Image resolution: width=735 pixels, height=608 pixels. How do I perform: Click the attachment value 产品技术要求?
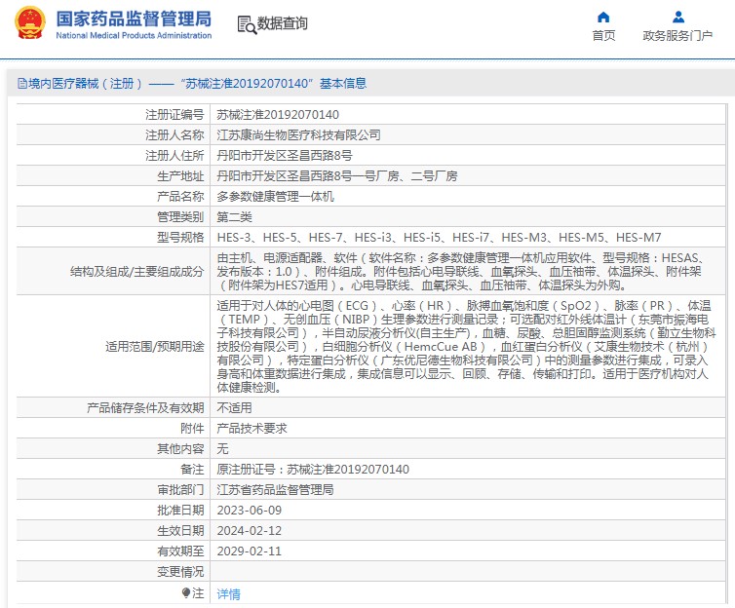[251, 428]
